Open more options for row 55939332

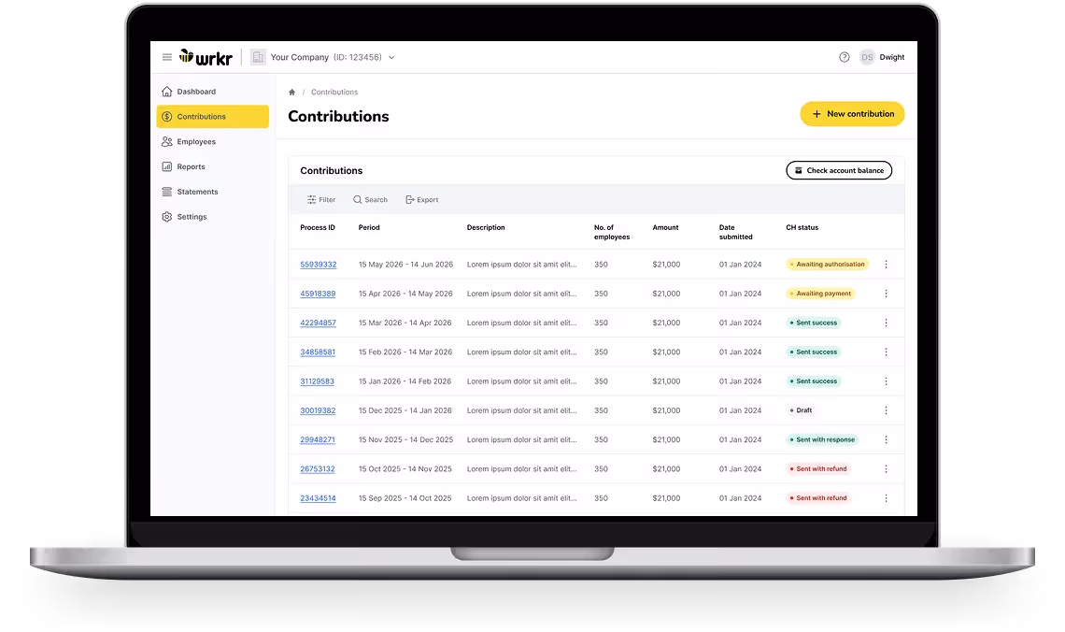click(886, 265)
